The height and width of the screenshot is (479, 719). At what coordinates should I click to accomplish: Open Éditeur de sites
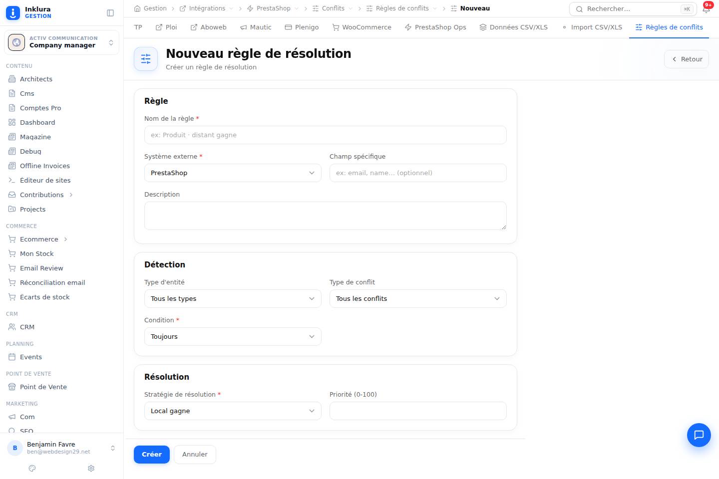click(61, 180)
